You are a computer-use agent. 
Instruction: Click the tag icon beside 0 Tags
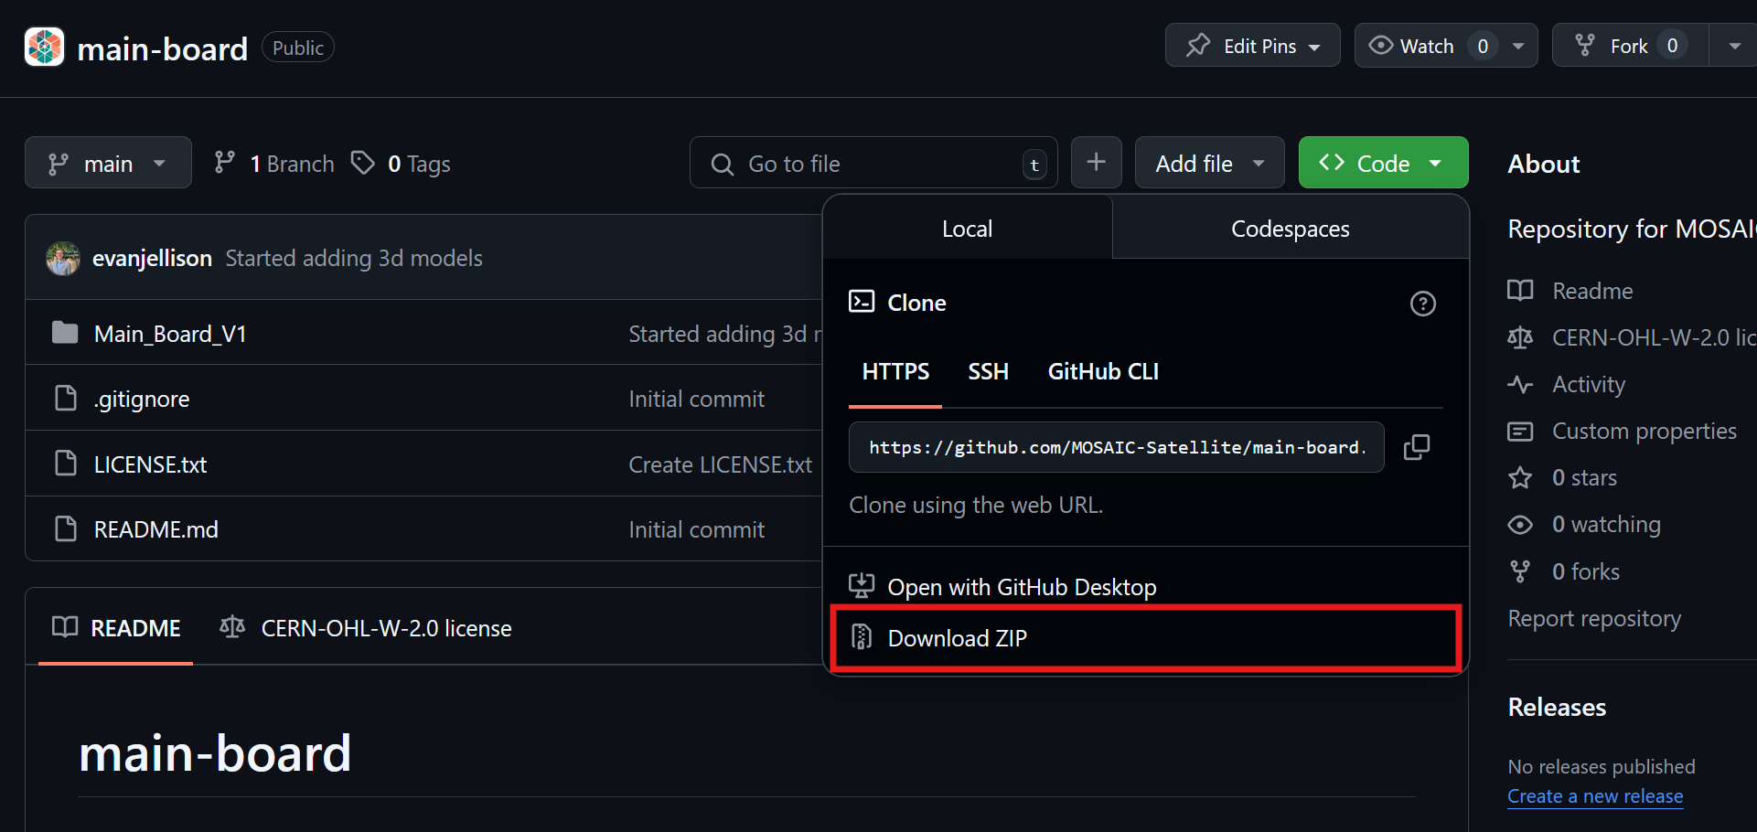[363, 163]
